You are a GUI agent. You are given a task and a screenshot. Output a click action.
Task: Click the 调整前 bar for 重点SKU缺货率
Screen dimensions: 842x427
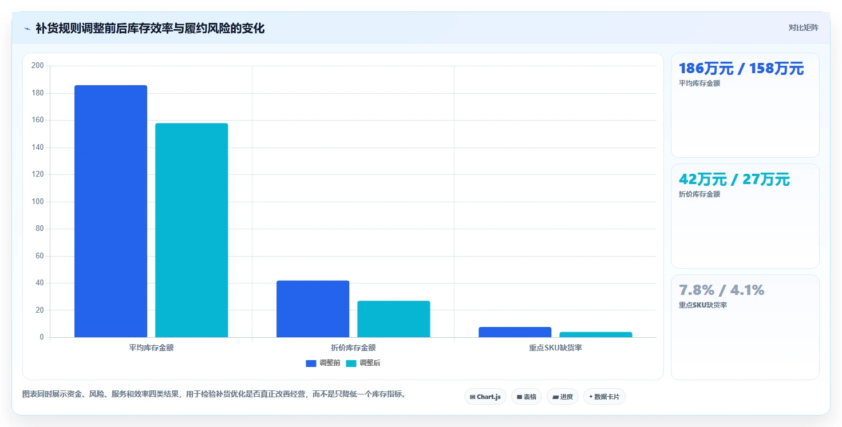pos(515,332)
